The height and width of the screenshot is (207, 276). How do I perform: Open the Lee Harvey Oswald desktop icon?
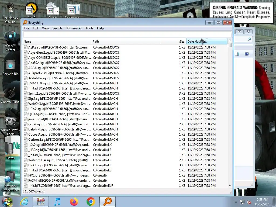click(11, 13)
